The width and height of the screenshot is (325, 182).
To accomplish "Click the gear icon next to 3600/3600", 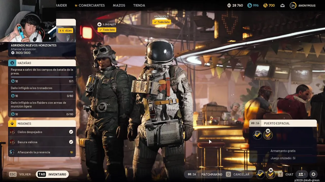I will tap(13, 53).
